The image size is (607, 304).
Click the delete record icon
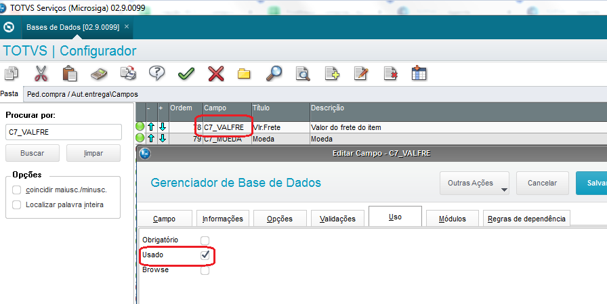(390, 74)
